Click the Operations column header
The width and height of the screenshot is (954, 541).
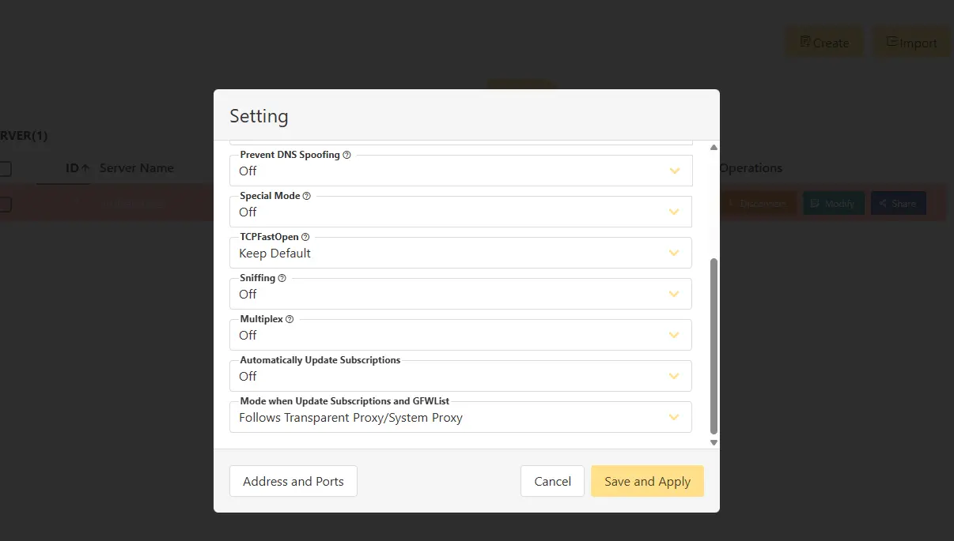751,167
